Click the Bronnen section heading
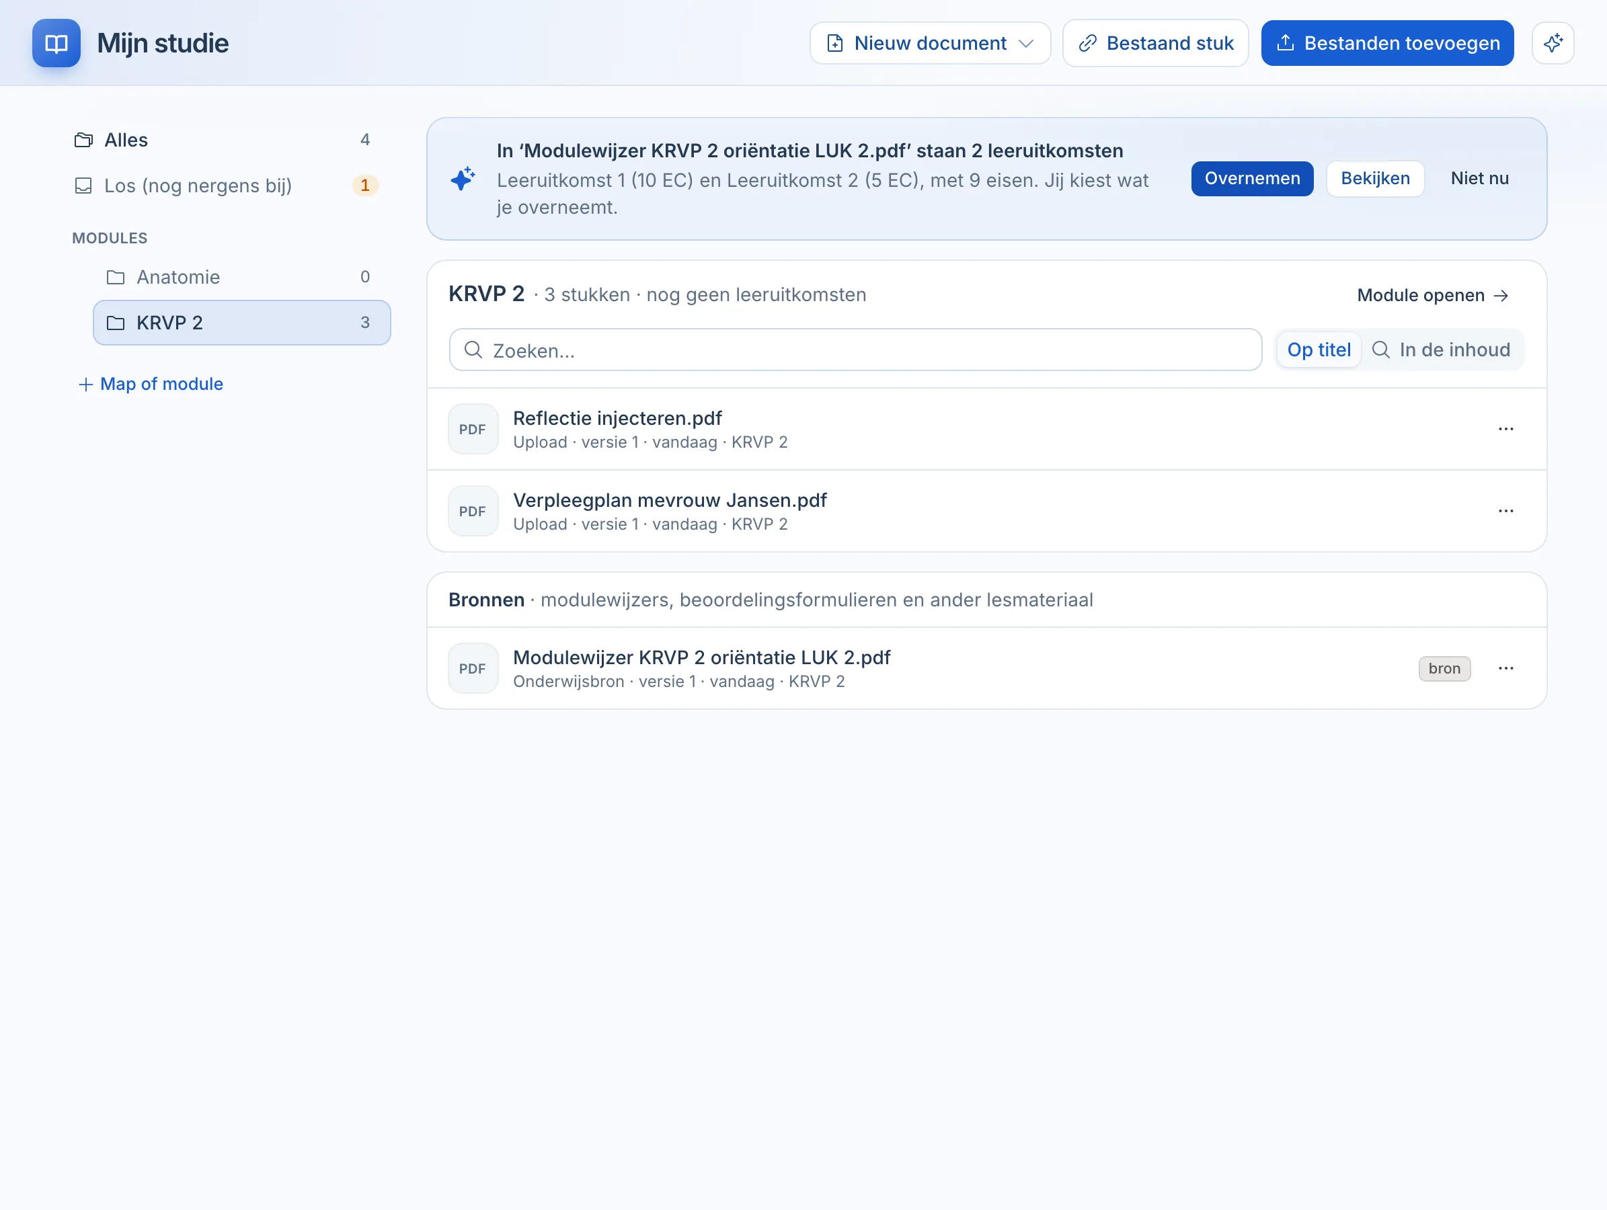This screenshot has height=1210, width=1607. point(486,600)
